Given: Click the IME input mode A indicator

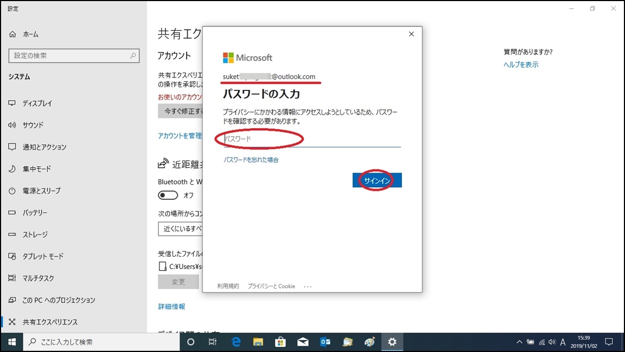Looking at the screenshot, I should (x=563, y=342).
